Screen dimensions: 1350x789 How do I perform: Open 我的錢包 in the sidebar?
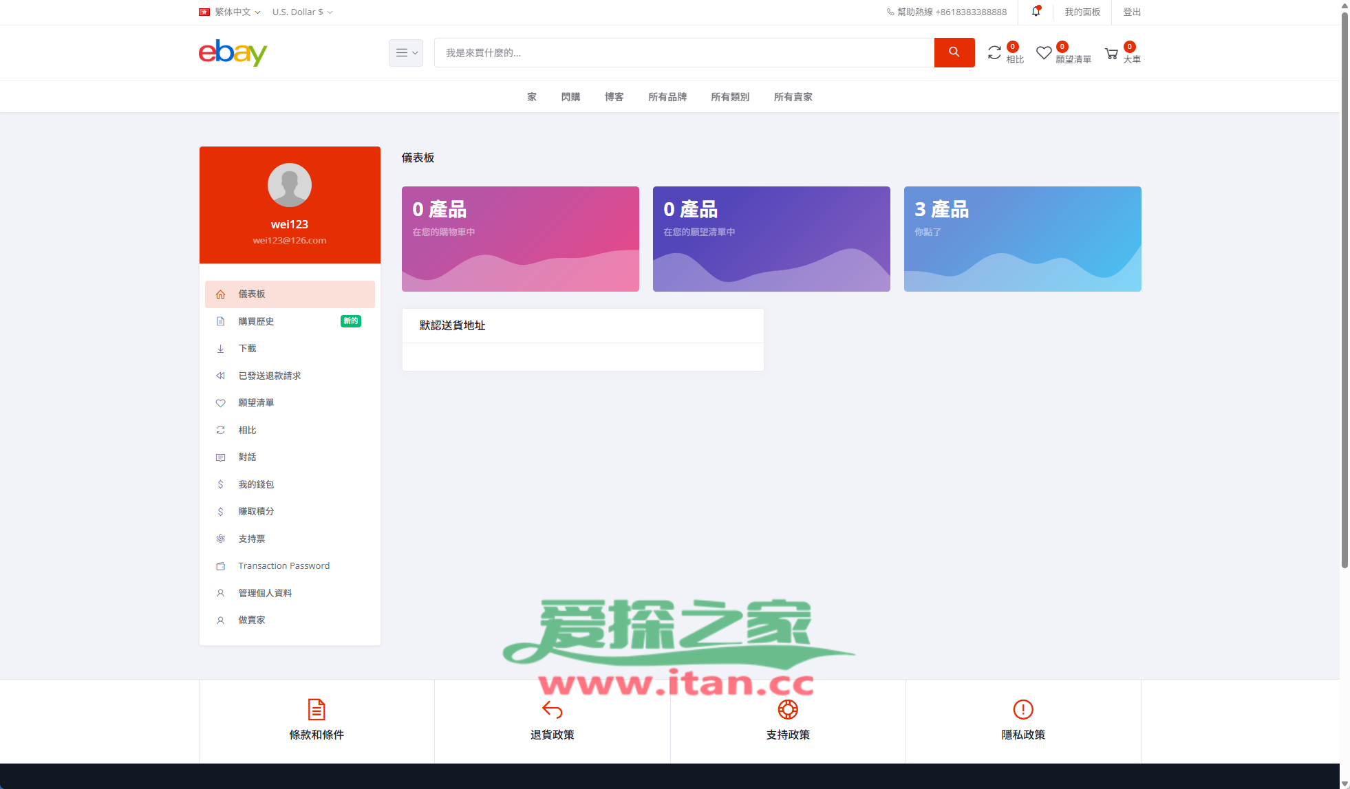(290, 484)
